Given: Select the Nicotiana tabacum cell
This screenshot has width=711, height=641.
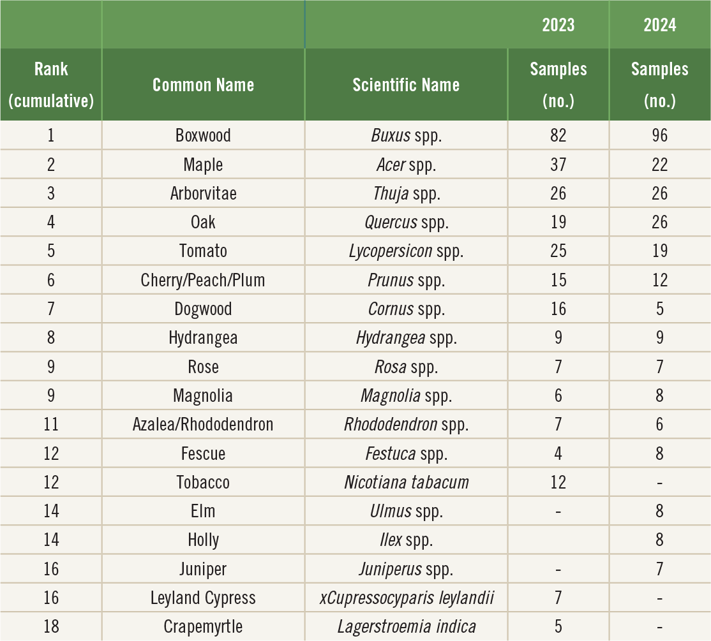Looking at the screenshot, I should click(406, 482).
